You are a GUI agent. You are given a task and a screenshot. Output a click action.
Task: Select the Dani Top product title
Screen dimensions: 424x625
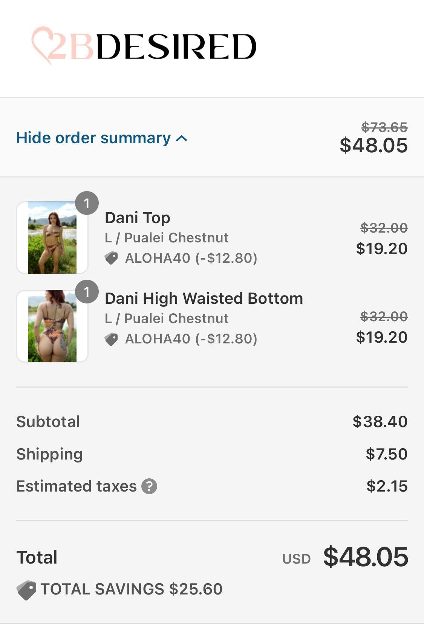coord(138,218)
